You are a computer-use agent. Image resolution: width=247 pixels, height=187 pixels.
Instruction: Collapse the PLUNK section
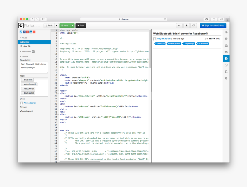point(24,57)
